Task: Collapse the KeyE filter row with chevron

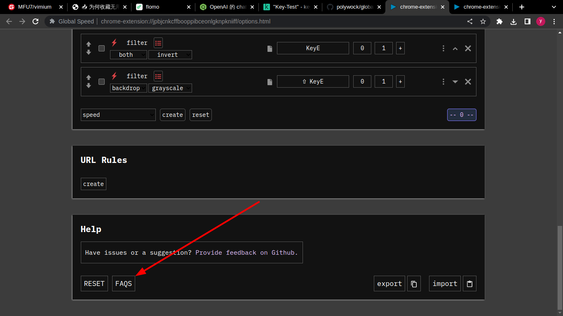Action: coord(455,49)
